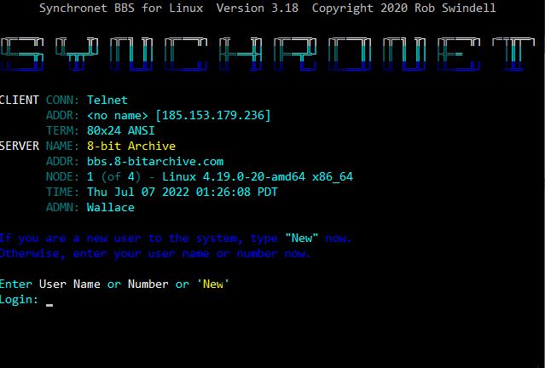The width and height of the screenshot is (545, 368).
Task: Select the 'Telnet' connection value text
Action: coord(107,100)
